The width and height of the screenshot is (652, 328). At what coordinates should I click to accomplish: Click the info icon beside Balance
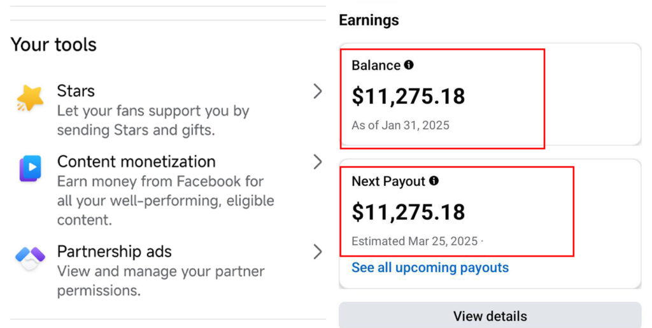[409, 65]
